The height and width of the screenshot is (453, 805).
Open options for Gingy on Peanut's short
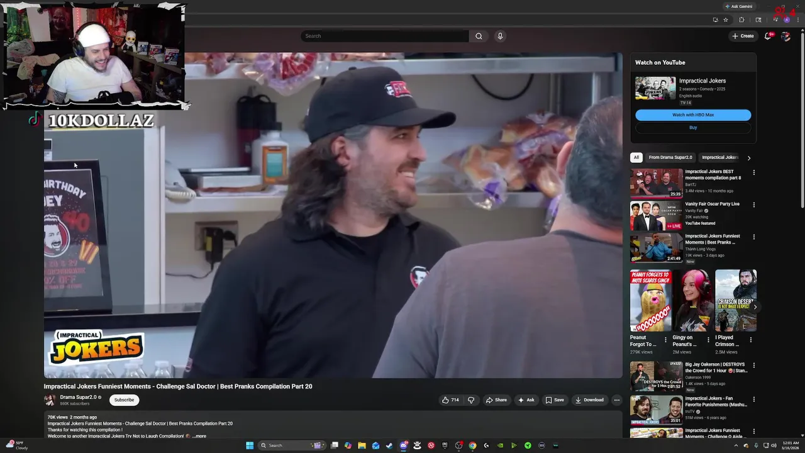pos(708,340)
